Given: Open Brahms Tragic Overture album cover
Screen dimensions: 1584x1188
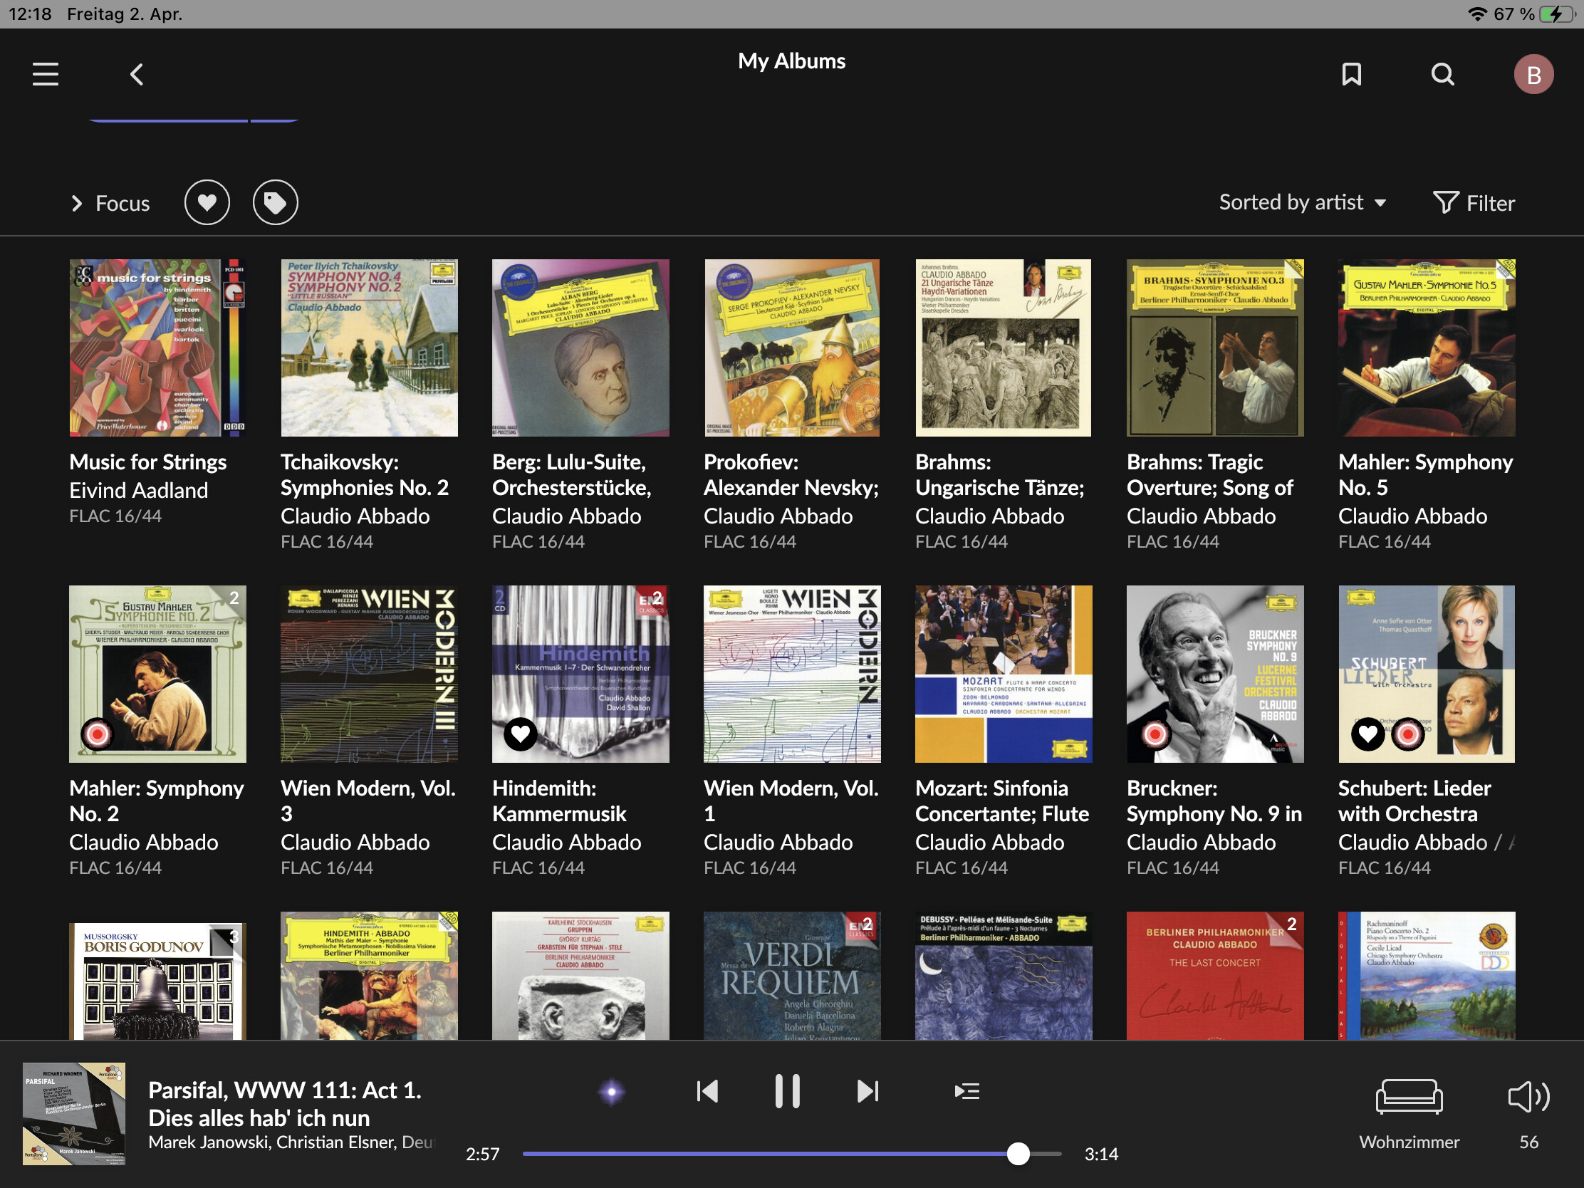Looking at the screenshot, I should (x=1215, y=348).
